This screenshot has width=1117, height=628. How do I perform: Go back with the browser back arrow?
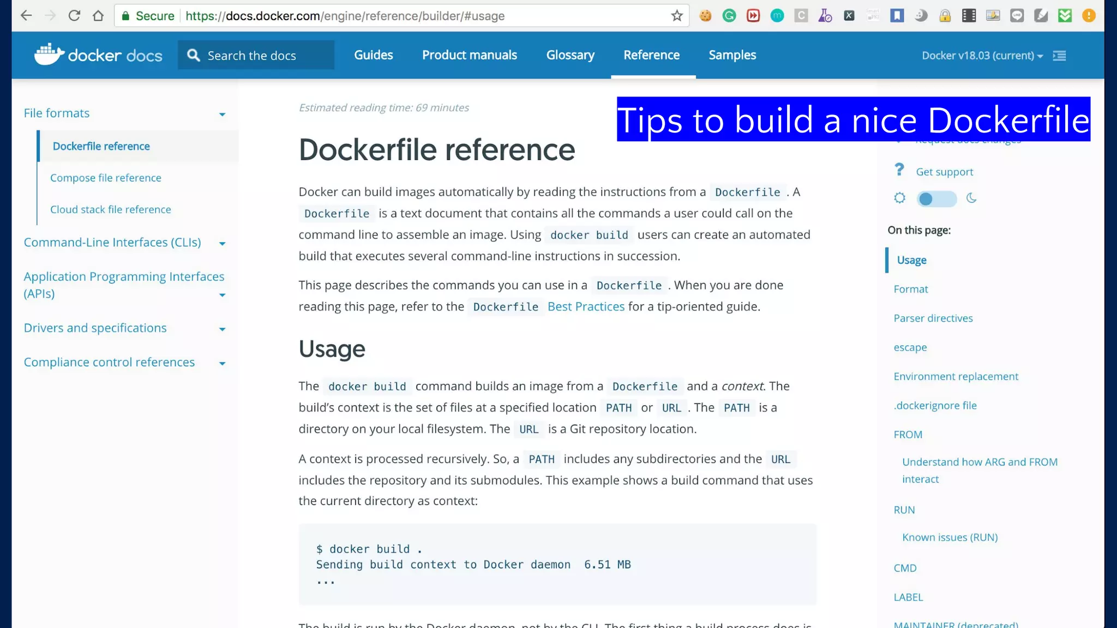coord(26,16)
